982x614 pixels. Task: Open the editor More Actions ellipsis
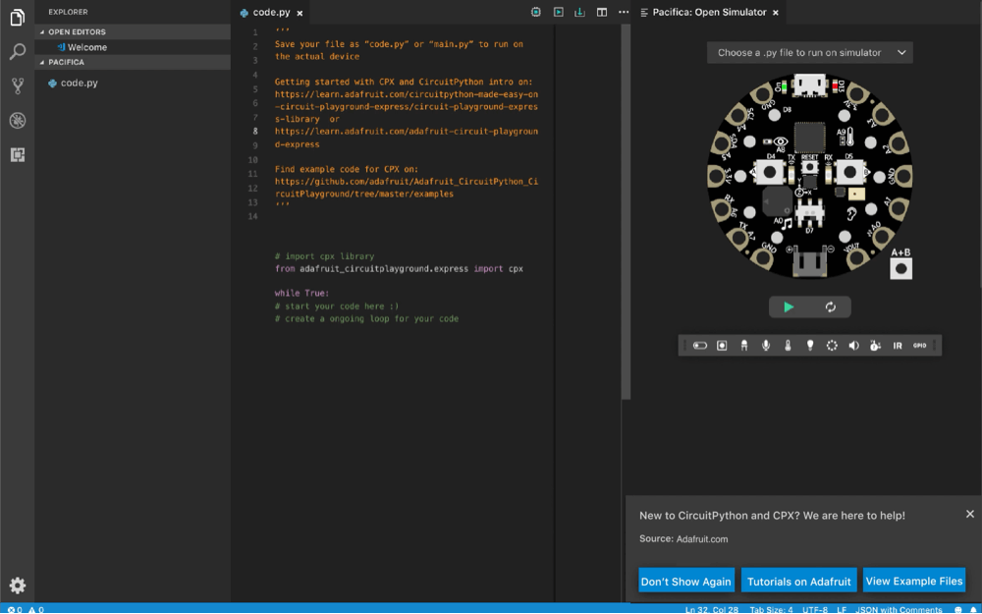pos(624,12)
